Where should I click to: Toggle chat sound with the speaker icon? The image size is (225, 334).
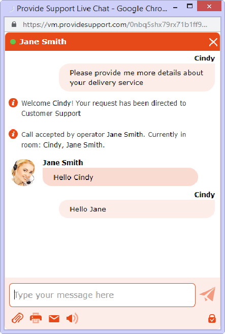pyautogui.click(x=72, y=318)
